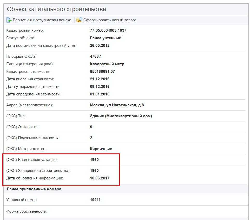Select the 'Завершение строительства' year 1960
Image resolution: width=251 pixels, height=220 pixels.
point(94,171)
